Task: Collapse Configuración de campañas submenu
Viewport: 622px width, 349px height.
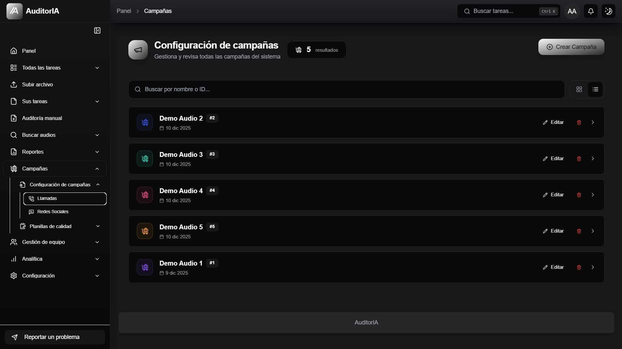Action: [60, 184]
